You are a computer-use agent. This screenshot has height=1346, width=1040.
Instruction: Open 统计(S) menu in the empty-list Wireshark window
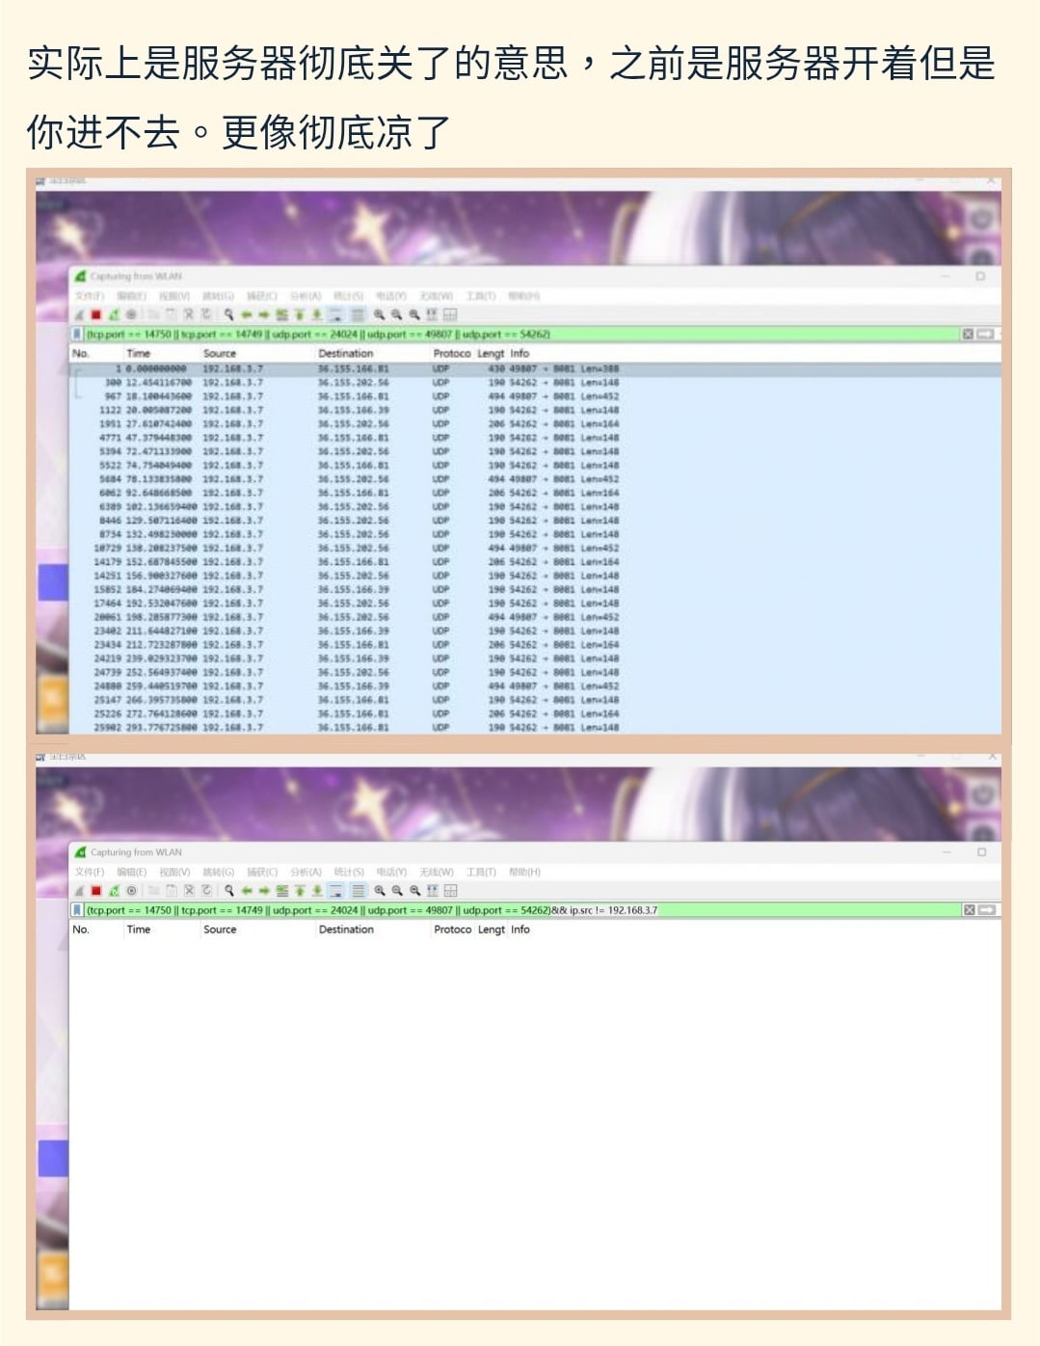point(349,873)
